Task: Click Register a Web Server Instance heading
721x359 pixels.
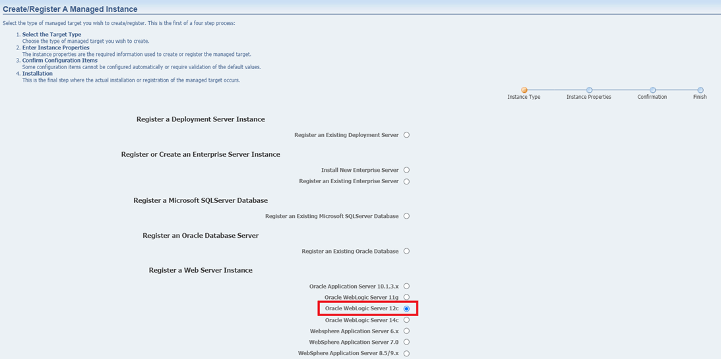Action: [x=201, y=270]
